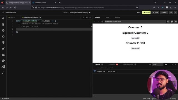Click the split editor icon
The height and width of the screenshot is (100, 178).
tap(83, 17)
